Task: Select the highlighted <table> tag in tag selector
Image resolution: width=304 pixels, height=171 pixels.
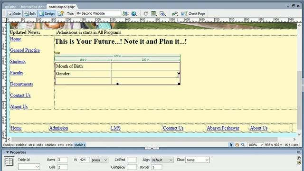Action: (x=80, y=145)
